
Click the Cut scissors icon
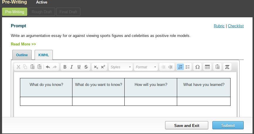(x=18, y=67)
